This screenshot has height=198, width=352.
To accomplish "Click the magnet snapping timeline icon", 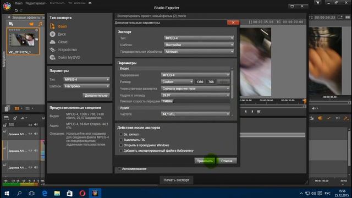I will pyautogui.click(x=320, y=118).
